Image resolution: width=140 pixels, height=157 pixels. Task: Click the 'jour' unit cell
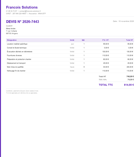click(x=72, y=44)
